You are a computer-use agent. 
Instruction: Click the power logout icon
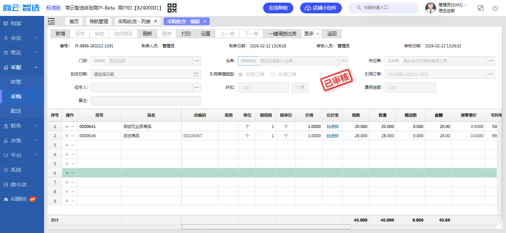pos(495,8)
